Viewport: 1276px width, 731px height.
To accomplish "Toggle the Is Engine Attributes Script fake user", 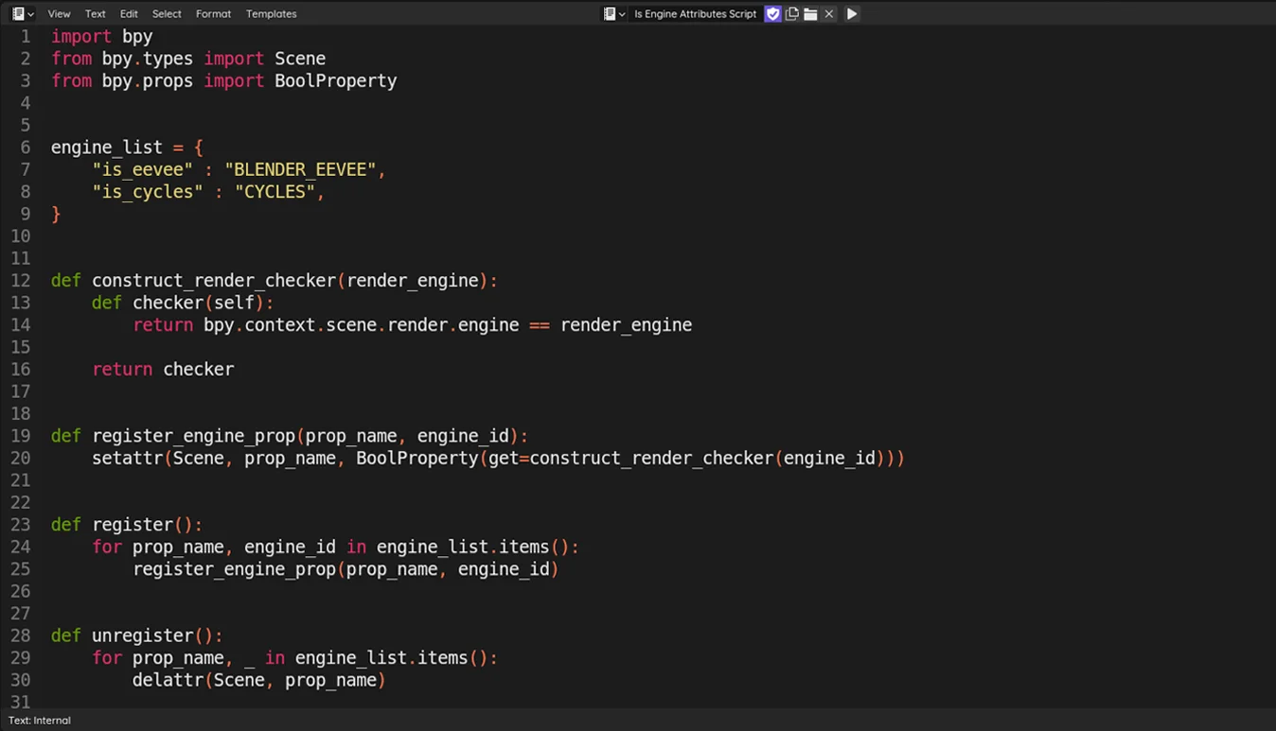I will [x=772, y=13].
